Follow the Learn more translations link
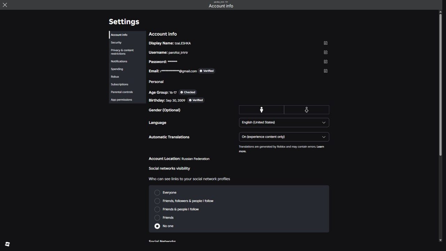The height and width of the screenshot is (251, 446). [x=320, y=147]
